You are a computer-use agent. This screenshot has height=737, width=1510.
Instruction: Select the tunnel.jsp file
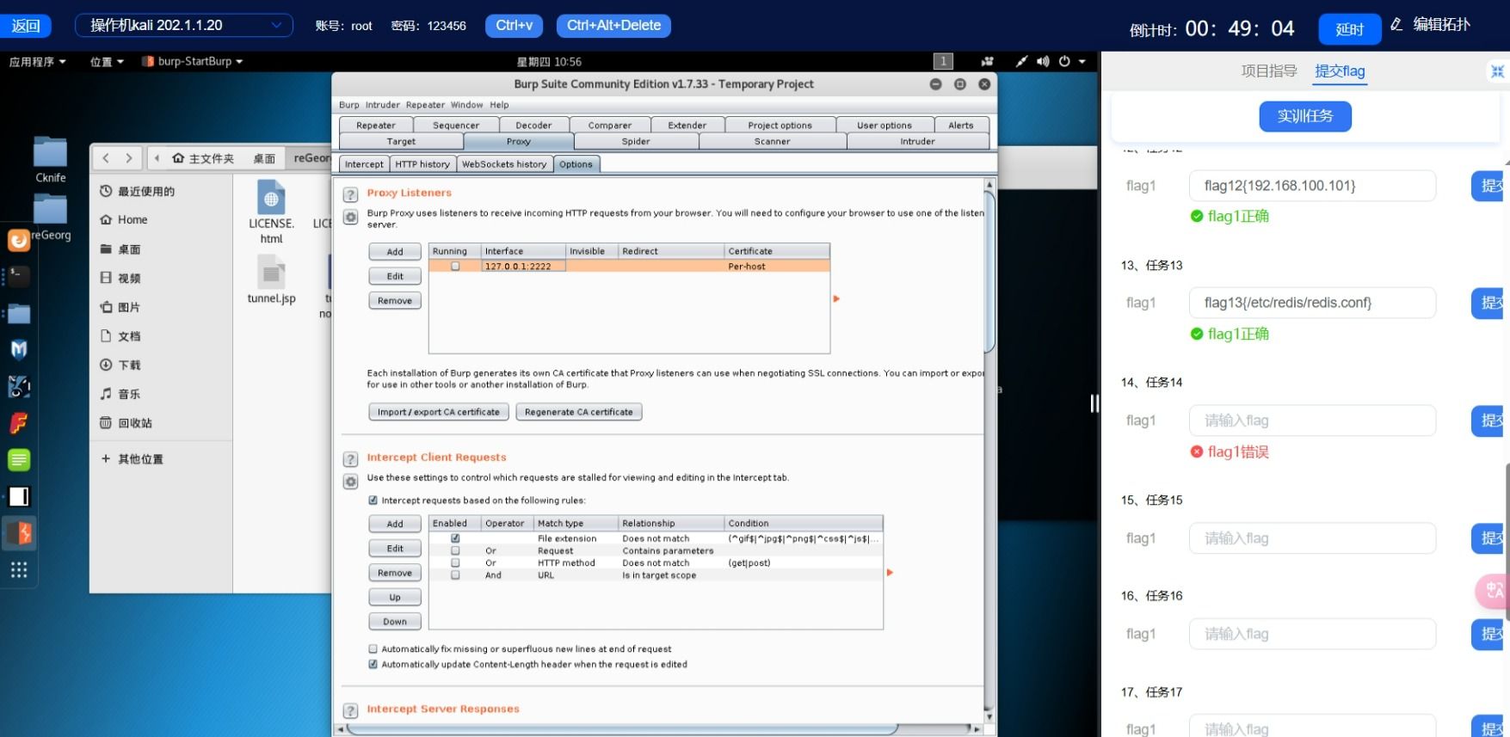(x=271, y=280)
